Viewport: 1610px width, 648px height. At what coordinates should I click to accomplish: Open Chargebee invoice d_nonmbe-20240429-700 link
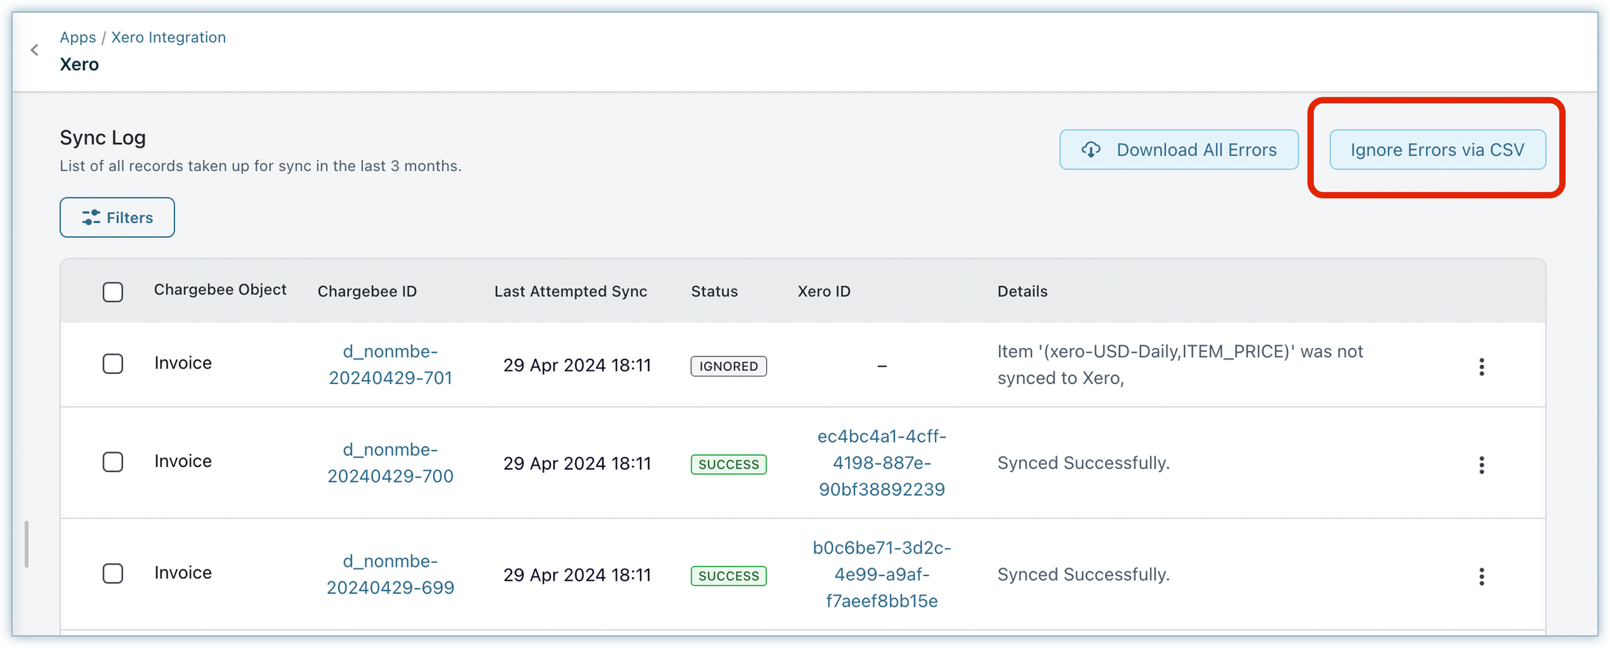click(390, 463)
